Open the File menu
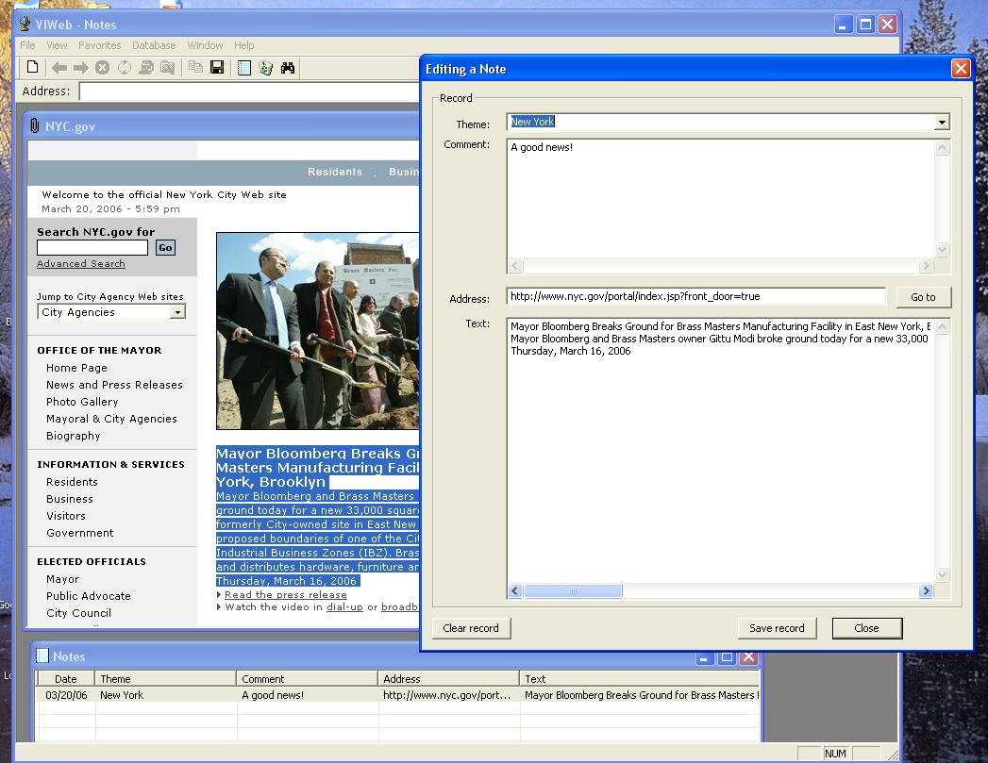The width and height of the screenshot is (988, 763). pyautogui.click(x=27, y=45)
